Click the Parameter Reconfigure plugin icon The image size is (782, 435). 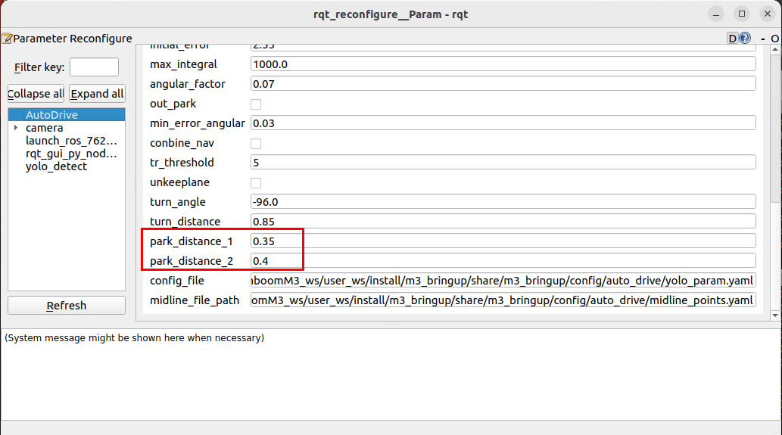[x=7, y=39]
